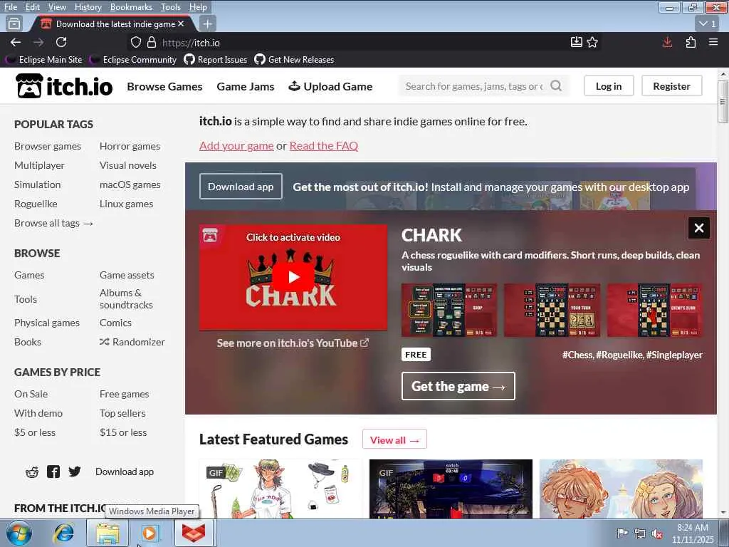This screenshot has height=547, width=729.
Task: Open Windows Explorer folder in taskbar
Action: click(x=107, y=533)
